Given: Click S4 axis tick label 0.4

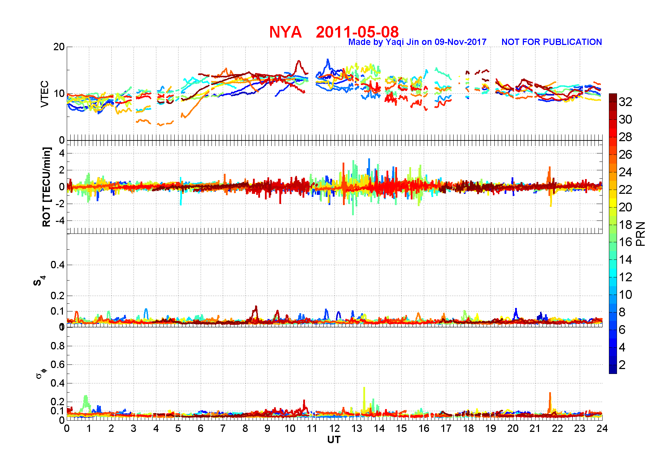Looking at the screenshot, I should tap(58, 265).
